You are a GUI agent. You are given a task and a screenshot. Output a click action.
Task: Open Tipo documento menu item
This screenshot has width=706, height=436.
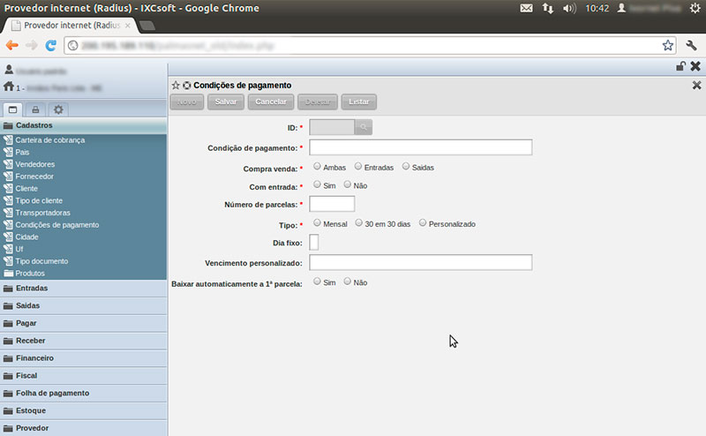coord(41,262)
